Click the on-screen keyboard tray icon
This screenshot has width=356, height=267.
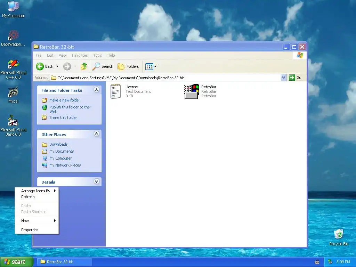pyautogui.click(x=317, y=262)
